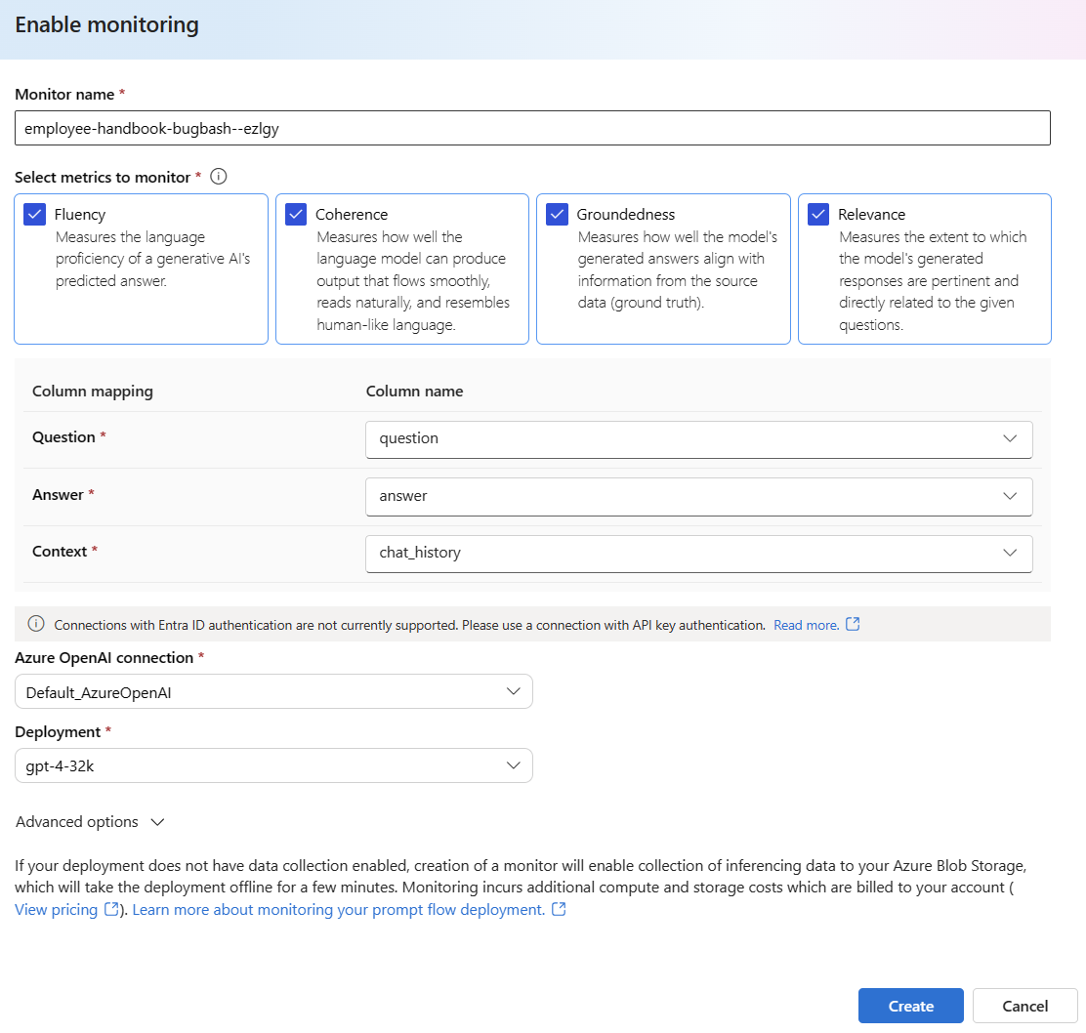Click the info icon in Entra ID notice
The image size is (1086, 1033).
(36, 624)
